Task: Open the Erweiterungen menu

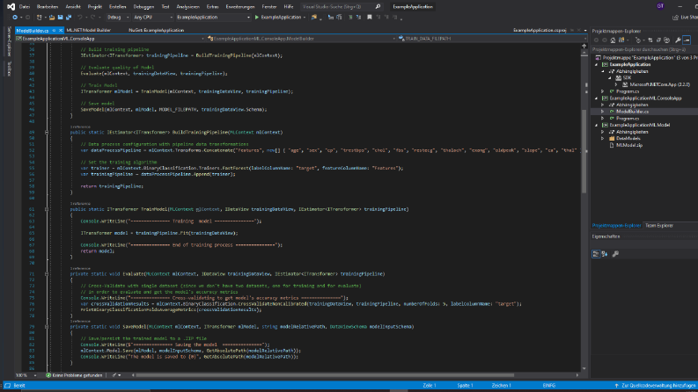Action: (240, 7)
